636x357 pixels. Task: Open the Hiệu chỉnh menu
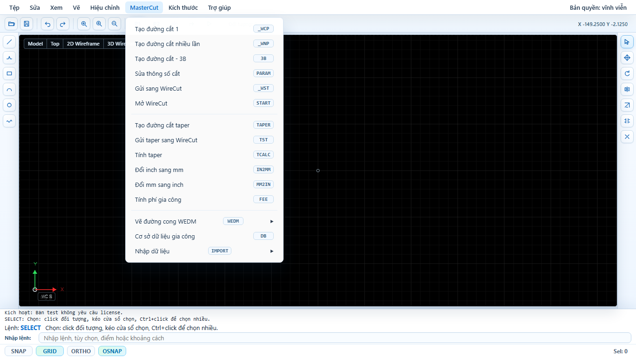105,7
